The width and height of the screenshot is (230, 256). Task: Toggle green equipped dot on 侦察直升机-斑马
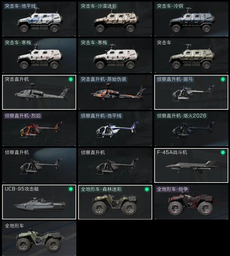pos(223,79)
